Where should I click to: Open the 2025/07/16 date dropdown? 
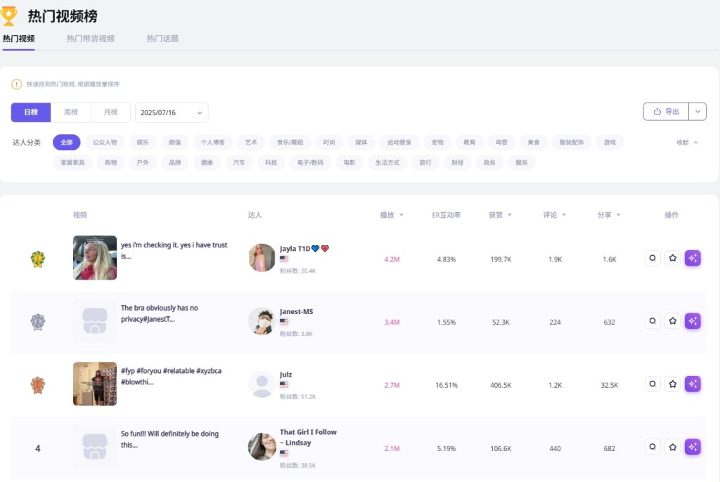[x=172, y=112]
